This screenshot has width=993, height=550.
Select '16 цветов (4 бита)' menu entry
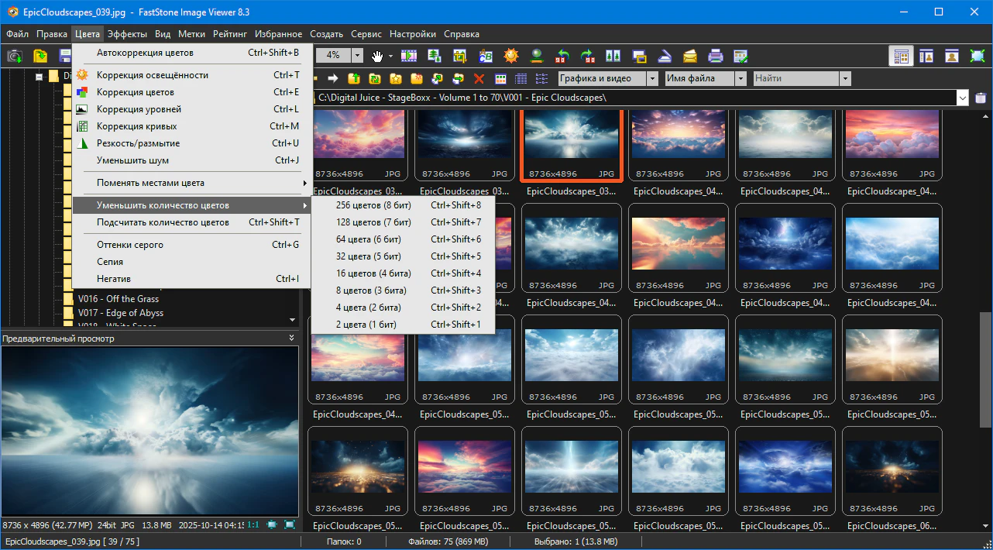click(x=373, y=273)
